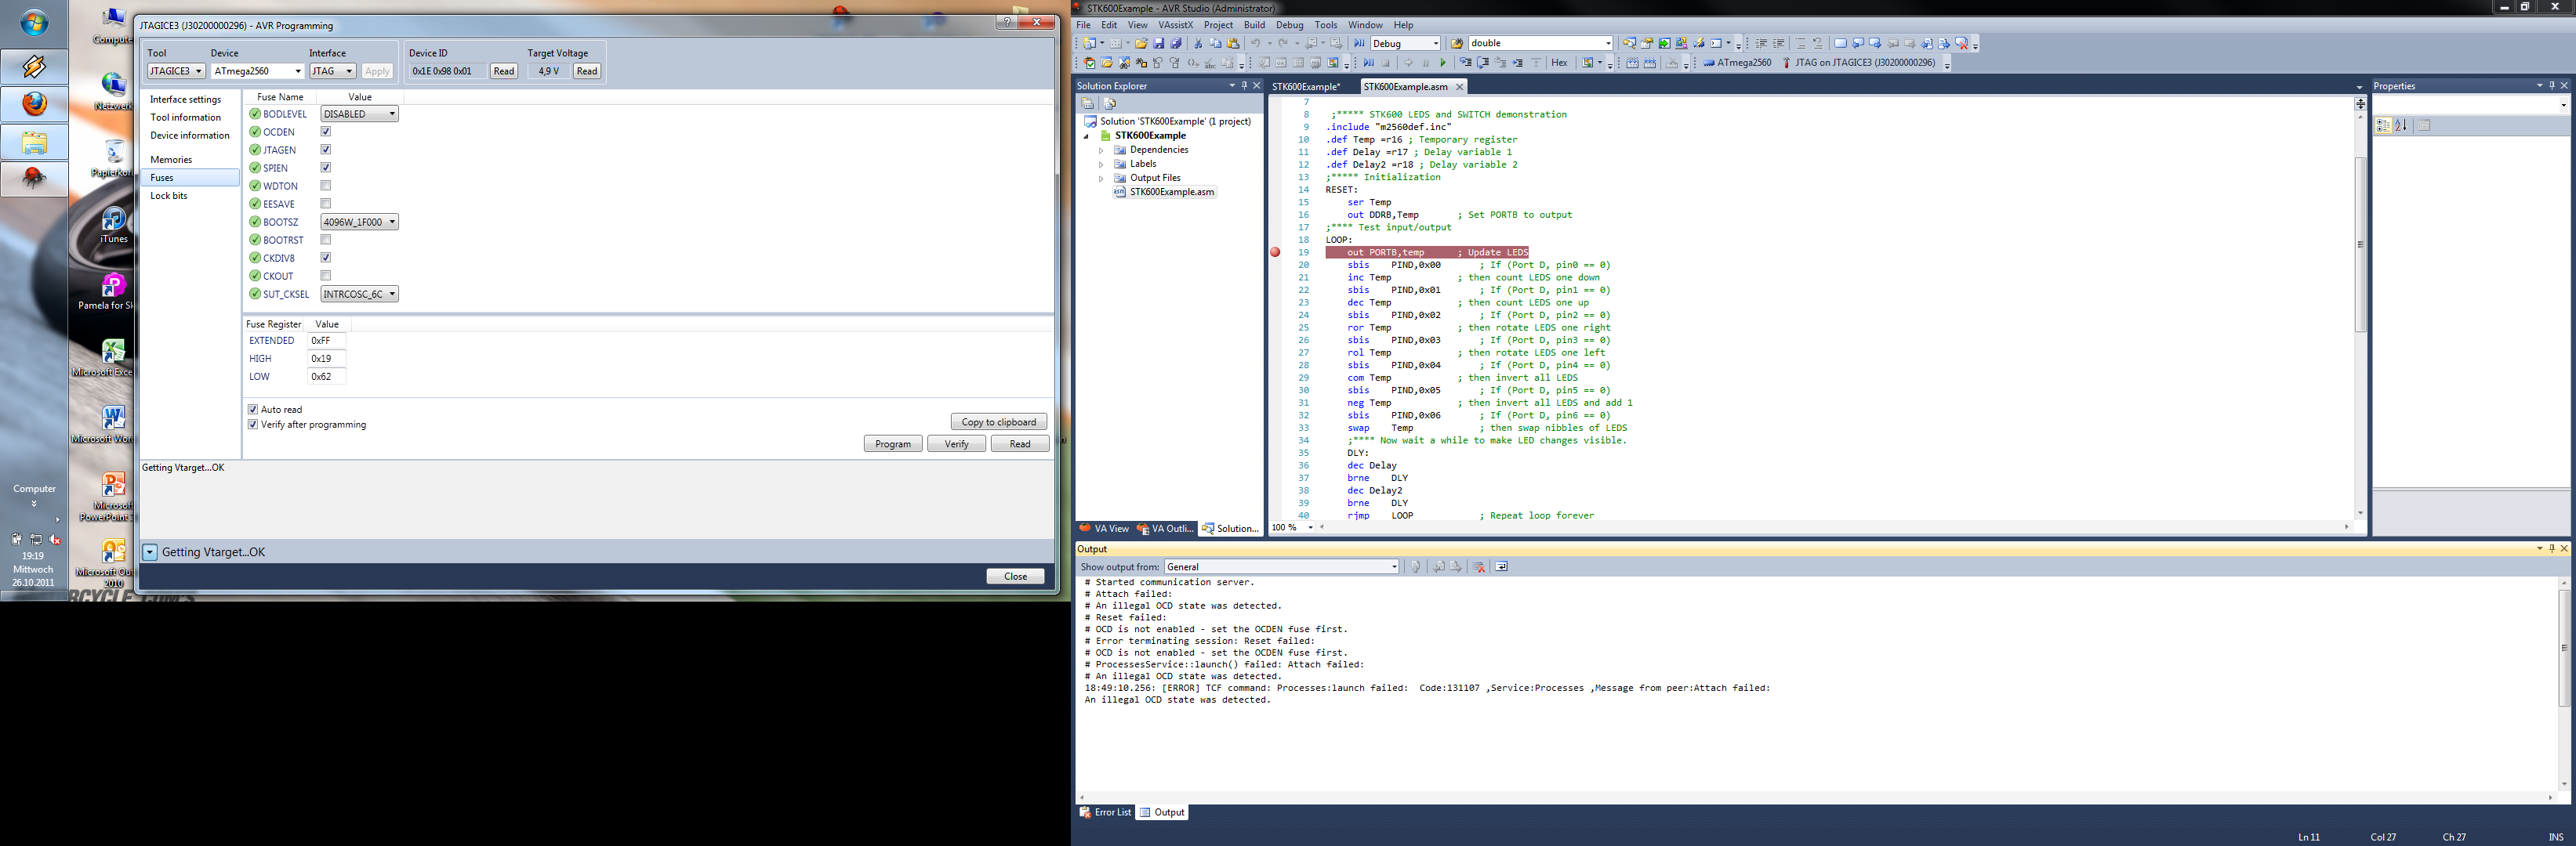The image size is (2576, 846).
Task: Enable the CKOUT fuse checkbox
Action: (x=326, y=276)
